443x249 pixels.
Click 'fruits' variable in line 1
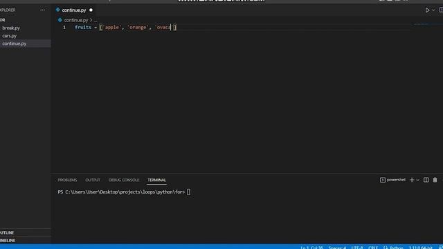pos(83,28)
